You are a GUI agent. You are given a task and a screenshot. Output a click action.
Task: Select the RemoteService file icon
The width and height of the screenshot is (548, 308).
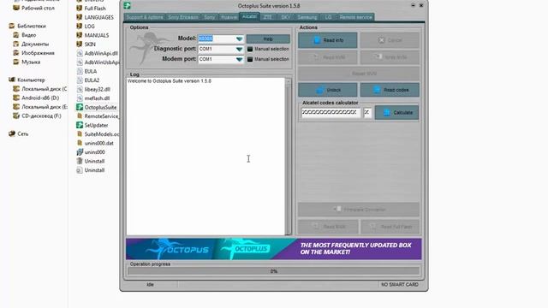(x=80, y=116)
